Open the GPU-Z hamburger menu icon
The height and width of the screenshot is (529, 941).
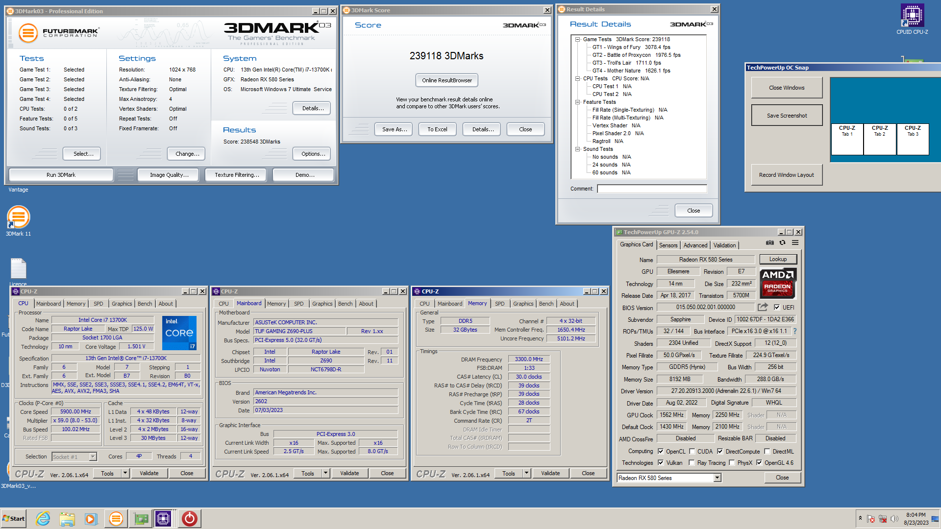(795, 243)
